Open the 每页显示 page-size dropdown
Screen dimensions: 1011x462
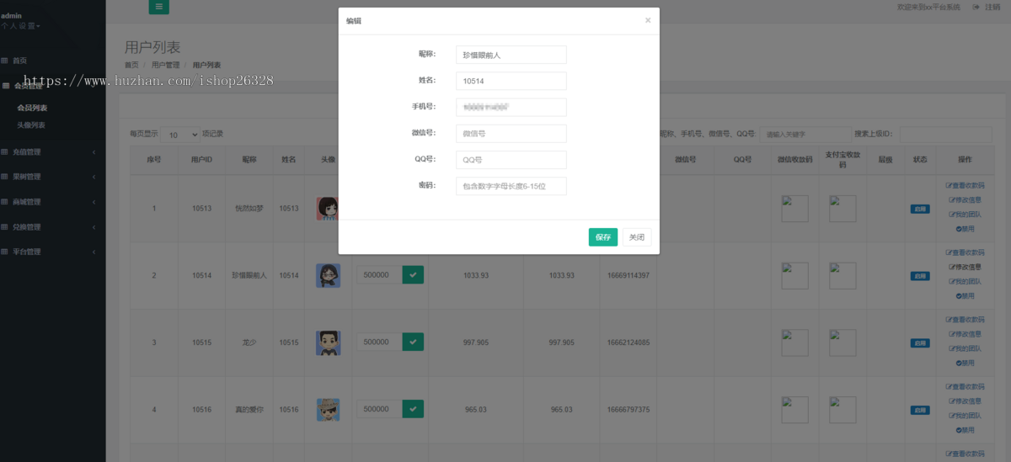coord(180,135)
